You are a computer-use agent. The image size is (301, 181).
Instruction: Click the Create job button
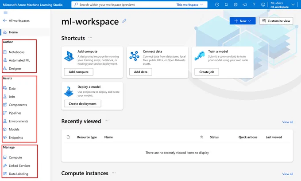(207, 72)
